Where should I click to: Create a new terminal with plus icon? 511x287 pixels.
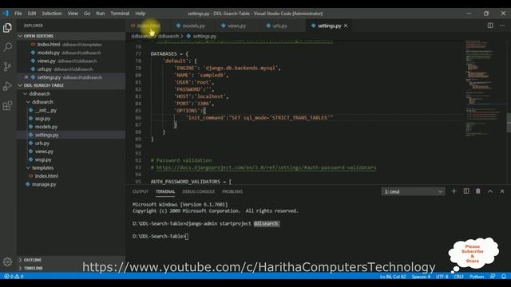pos(454,191)
